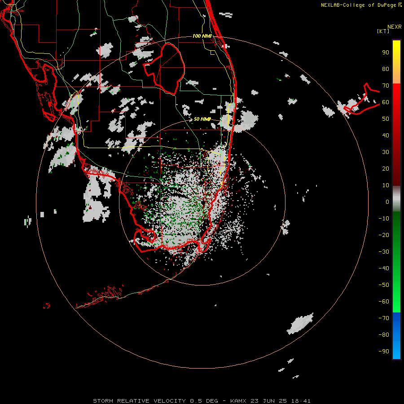Click the 50 value on velocity scale

pos(386,119)
